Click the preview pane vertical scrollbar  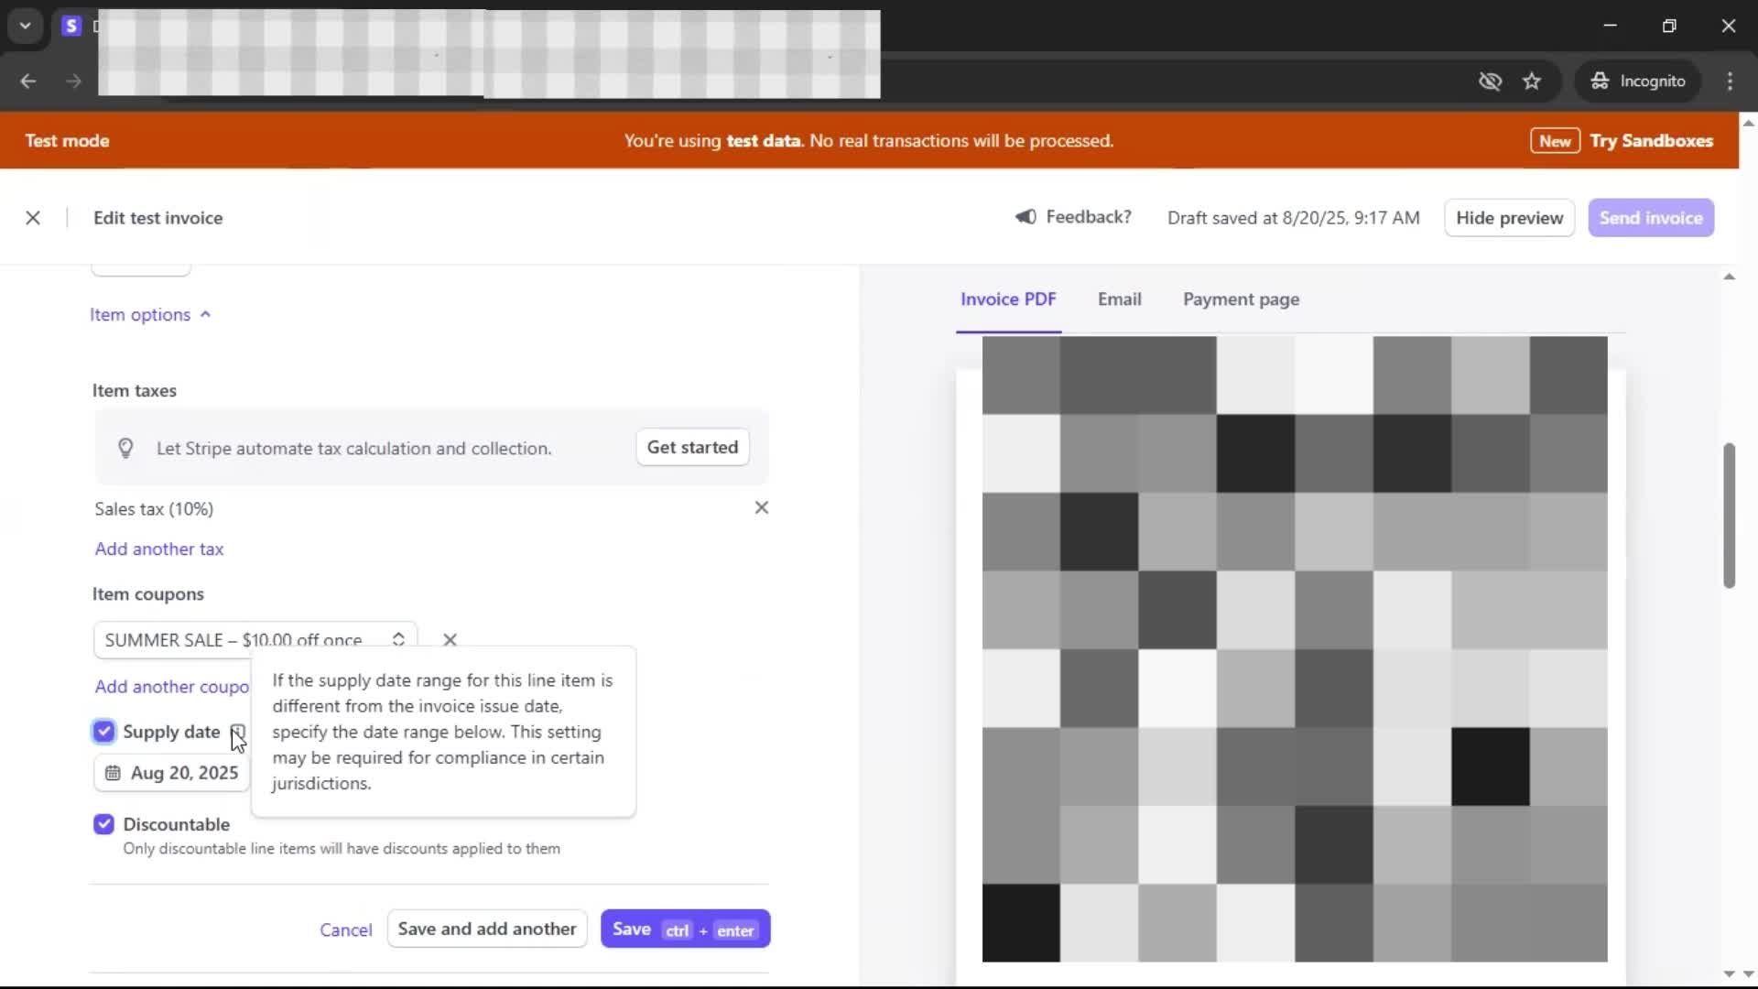point(1729,516)
